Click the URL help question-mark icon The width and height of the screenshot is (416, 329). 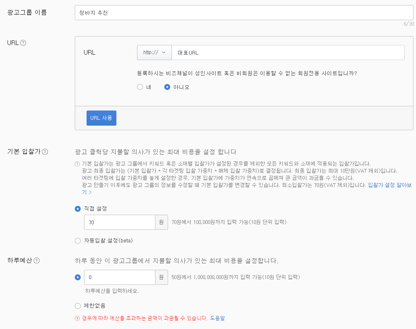(23, 43)
